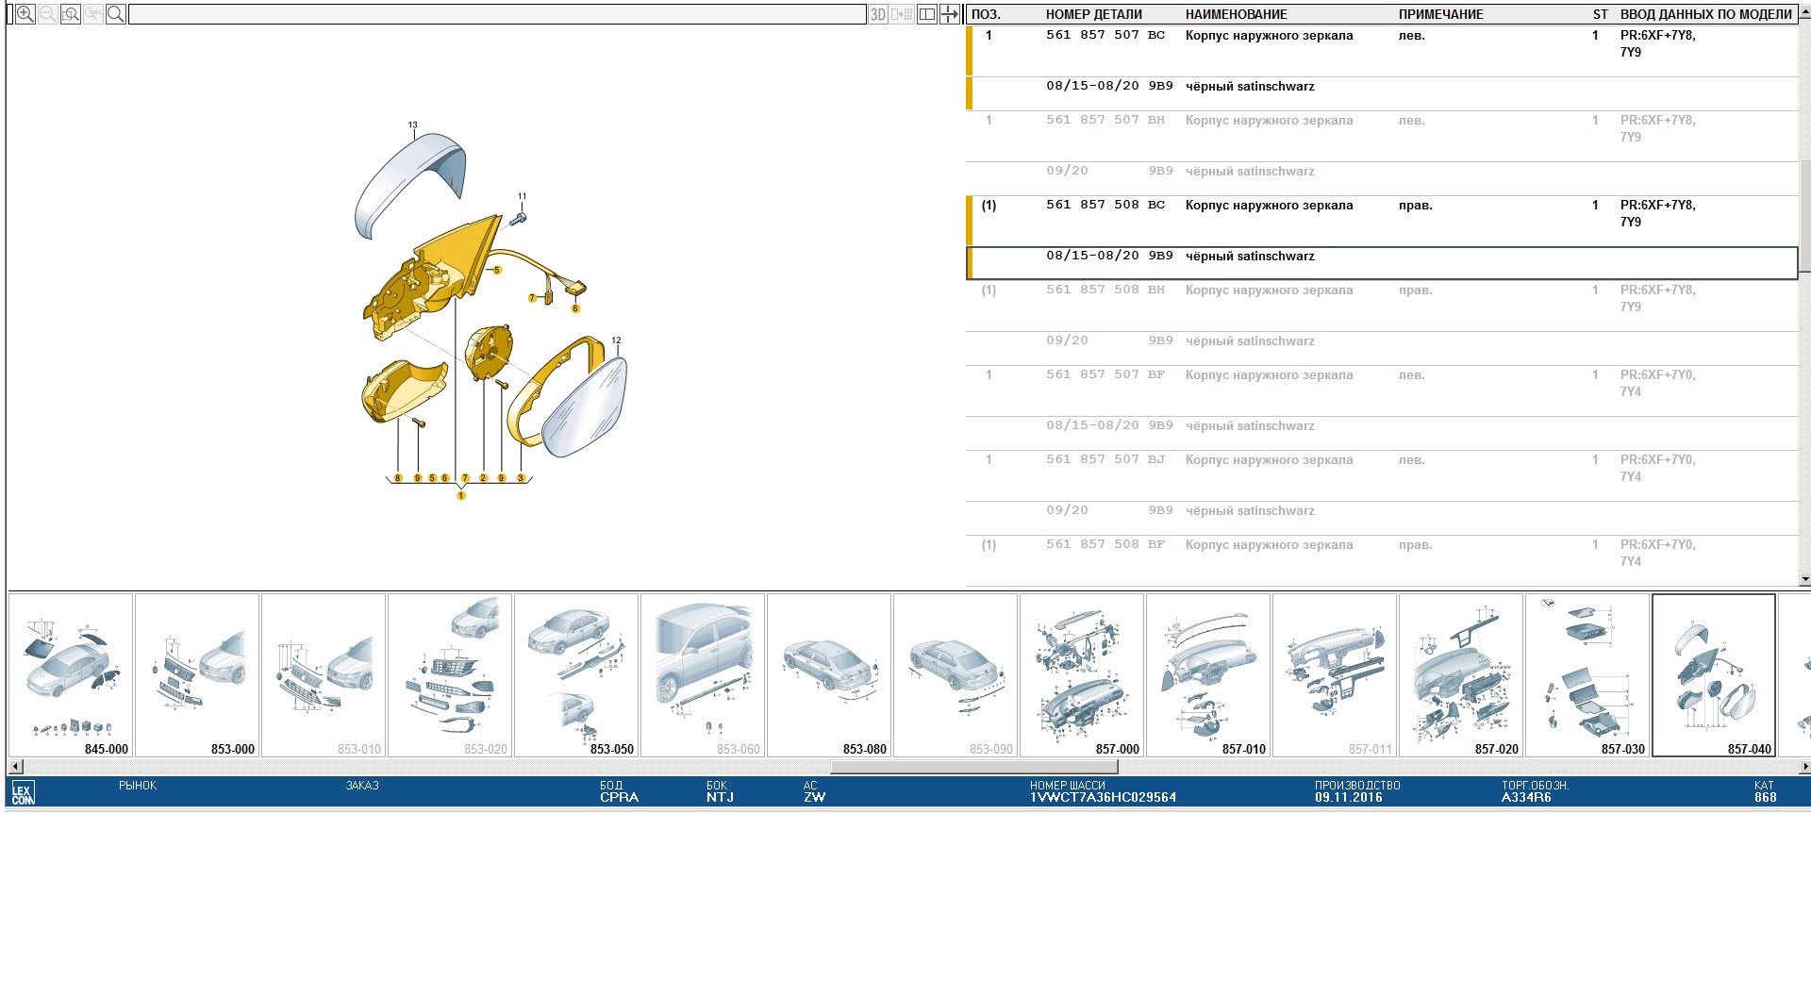Image resolution: width=1811 pixels, height=996 pixels.
Task: Click the НАИМЕНОВАНИЕ column header
Action: [x=1236, y=14]
